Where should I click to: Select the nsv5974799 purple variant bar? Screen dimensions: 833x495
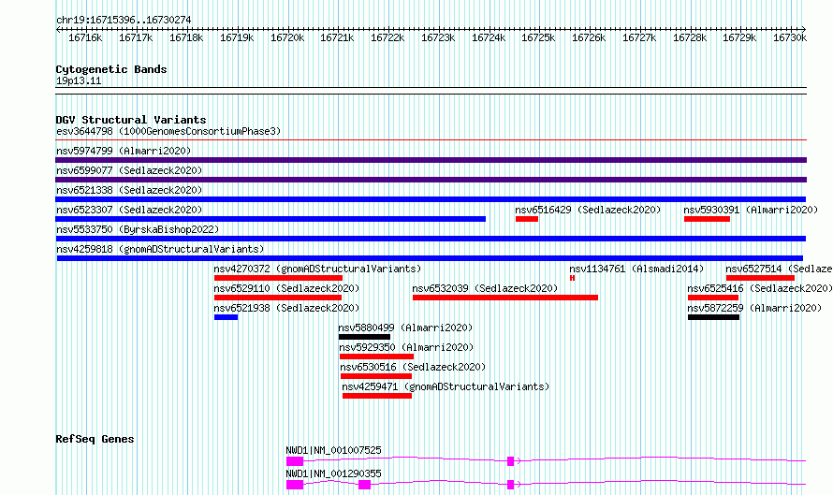tap(431, 160)
